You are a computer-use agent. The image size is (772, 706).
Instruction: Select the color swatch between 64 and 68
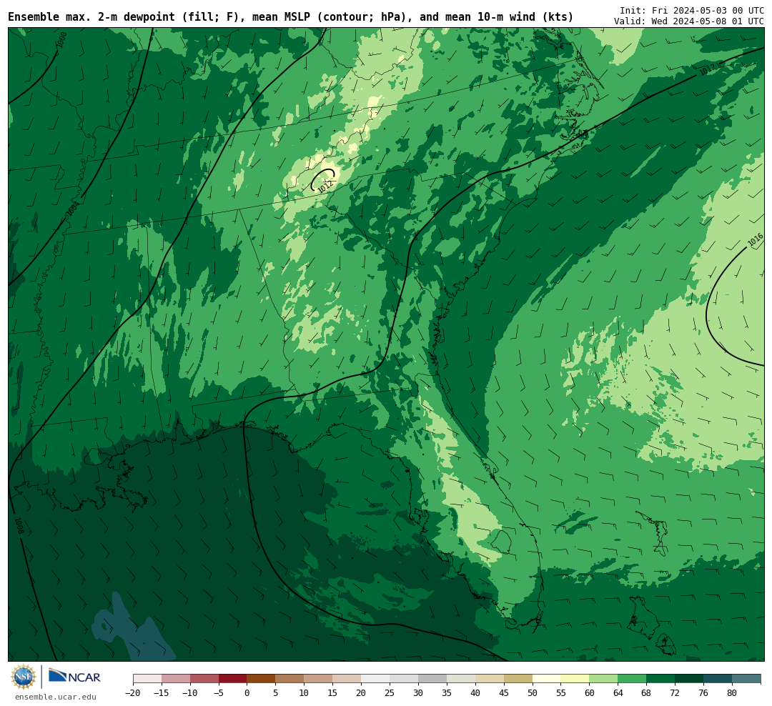click(x=632, y=678)
